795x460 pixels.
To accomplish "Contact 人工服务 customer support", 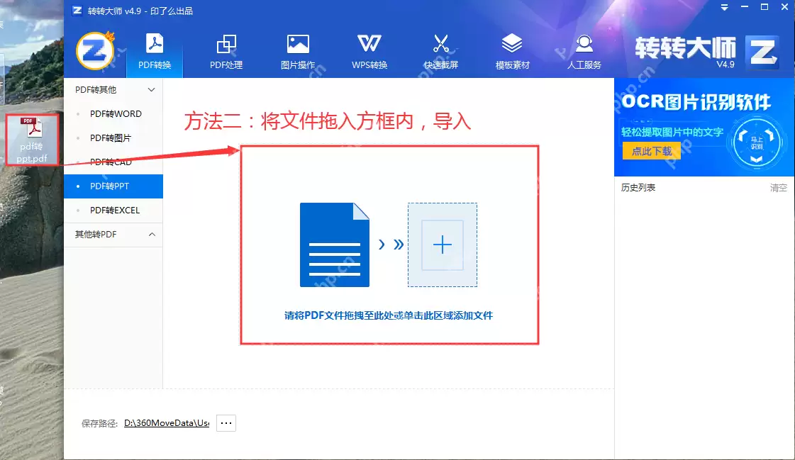I will pyautogui.click(x=583, y=50).
